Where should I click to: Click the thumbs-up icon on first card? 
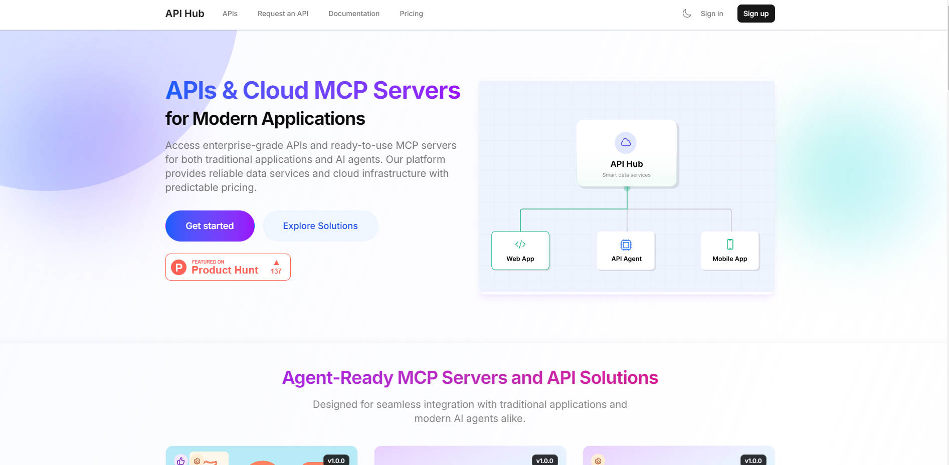181,461
